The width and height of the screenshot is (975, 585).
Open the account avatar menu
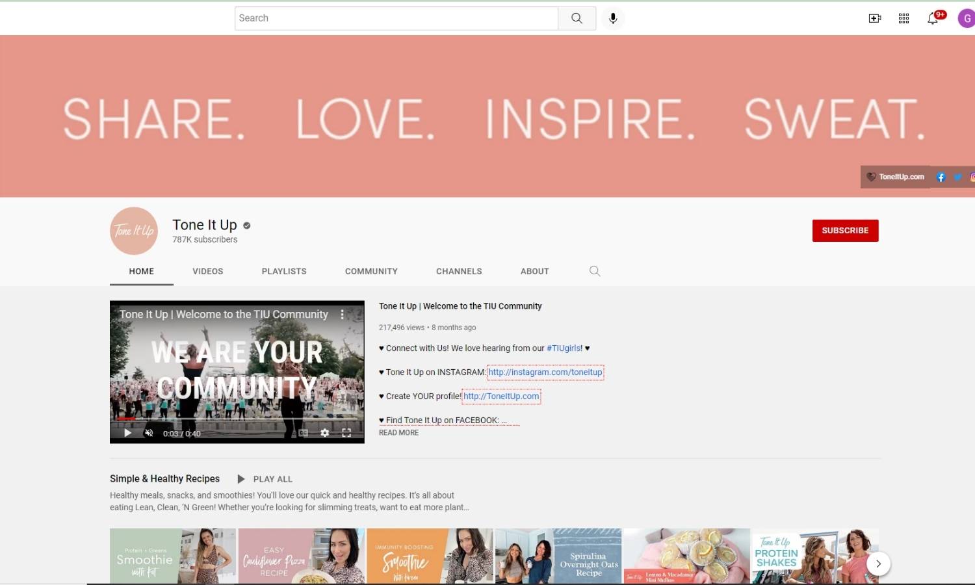pyautogui.click(x=967, y=18)
